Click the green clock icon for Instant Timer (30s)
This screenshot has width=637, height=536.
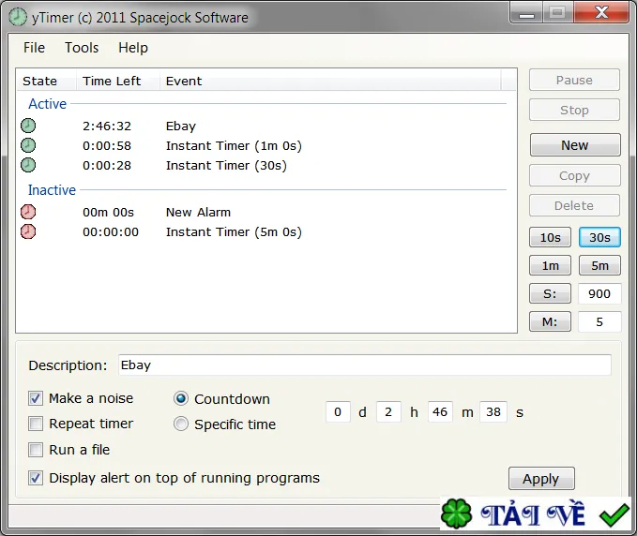28,165
